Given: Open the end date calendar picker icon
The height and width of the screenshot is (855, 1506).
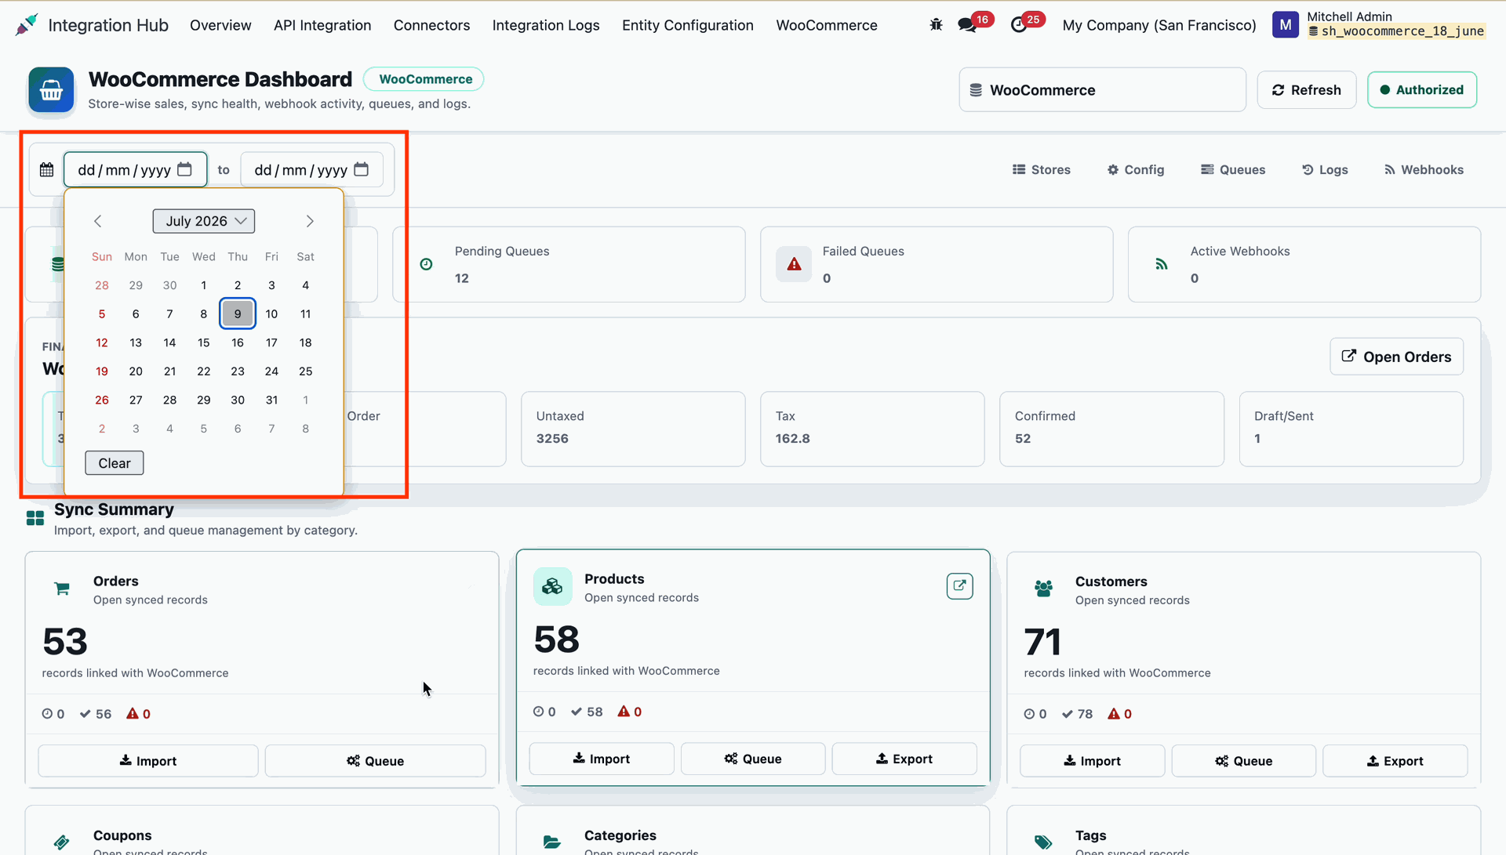Looking at the screenshot, I should [x=361, y=169].
